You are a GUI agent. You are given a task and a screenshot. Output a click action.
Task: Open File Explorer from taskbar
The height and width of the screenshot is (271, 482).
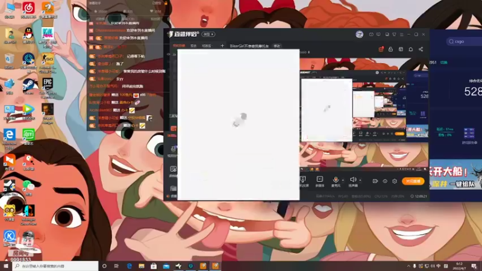142,266
